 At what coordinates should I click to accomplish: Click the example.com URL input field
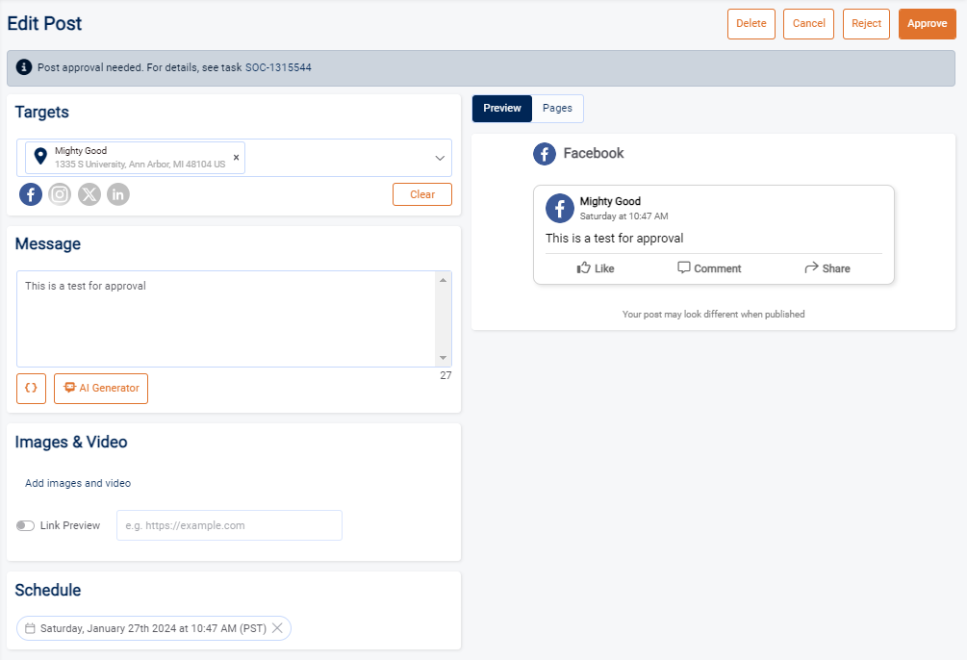229,525
